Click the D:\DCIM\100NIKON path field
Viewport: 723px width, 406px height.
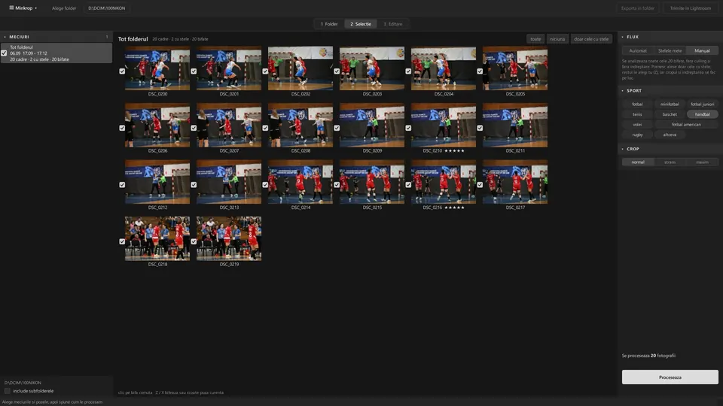[106, 8]
